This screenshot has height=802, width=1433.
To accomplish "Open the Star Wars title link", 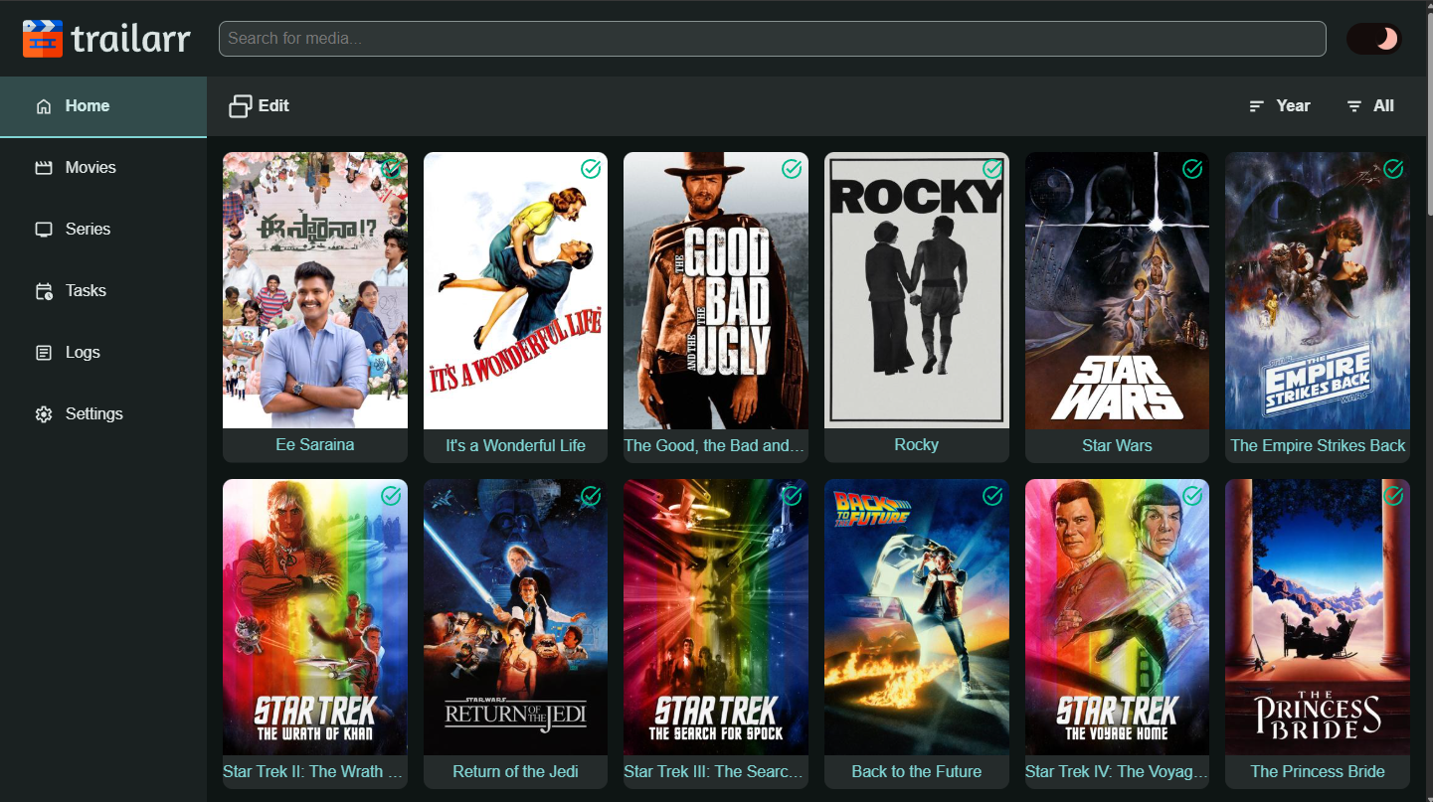I will point(1117,445).
